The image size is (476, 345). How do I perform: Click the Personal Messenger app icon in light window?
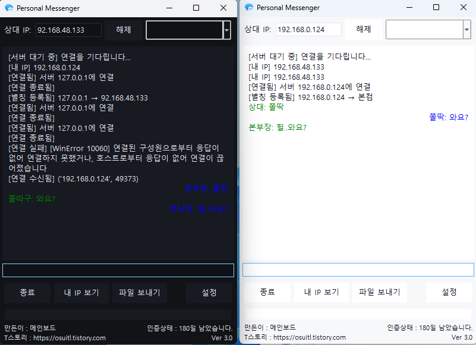(x=249, y=7)
